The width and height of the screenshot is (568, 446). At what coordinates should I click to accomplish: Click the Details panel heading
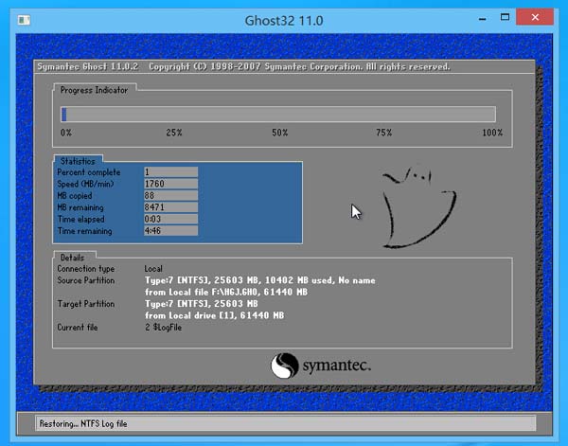click(x=72, y=258)
